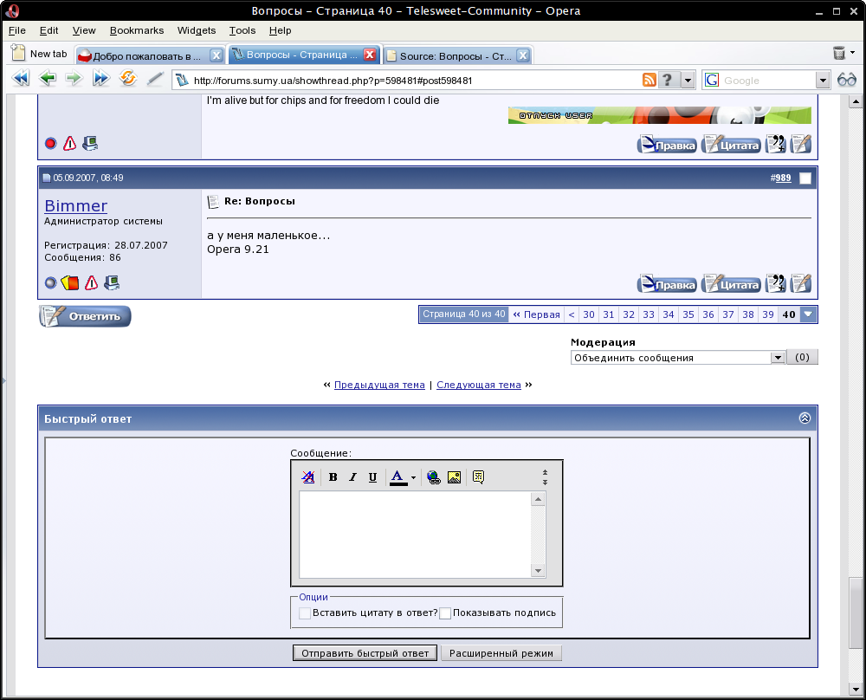Image resolution: width=866 pixels, height=700 pixels.
Task: Open the 'Объединить сообщения' moderation dropdown
Action: (x=777, y=358)
